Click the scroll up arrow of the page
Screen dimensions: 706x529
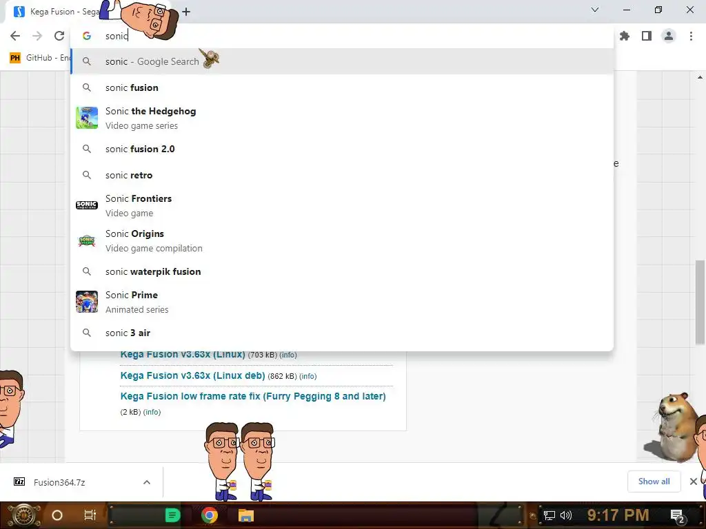pyautogui.click(x=700, y=77)
